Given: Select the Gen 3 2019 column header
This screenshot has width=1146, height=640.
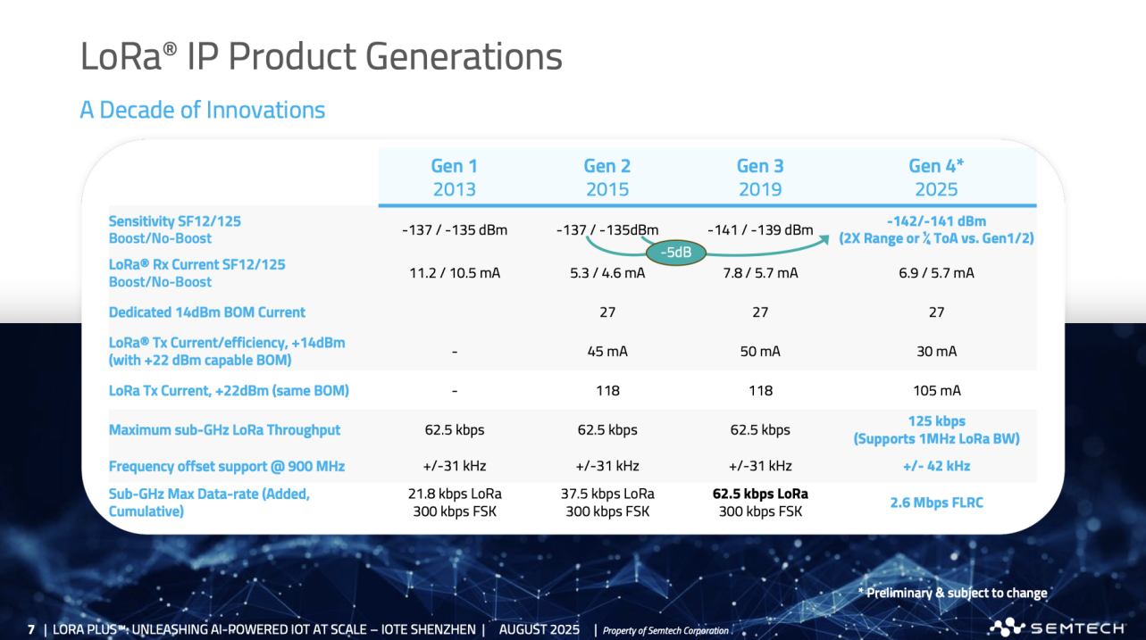Looking at the screenshot, I should [759, 177].
